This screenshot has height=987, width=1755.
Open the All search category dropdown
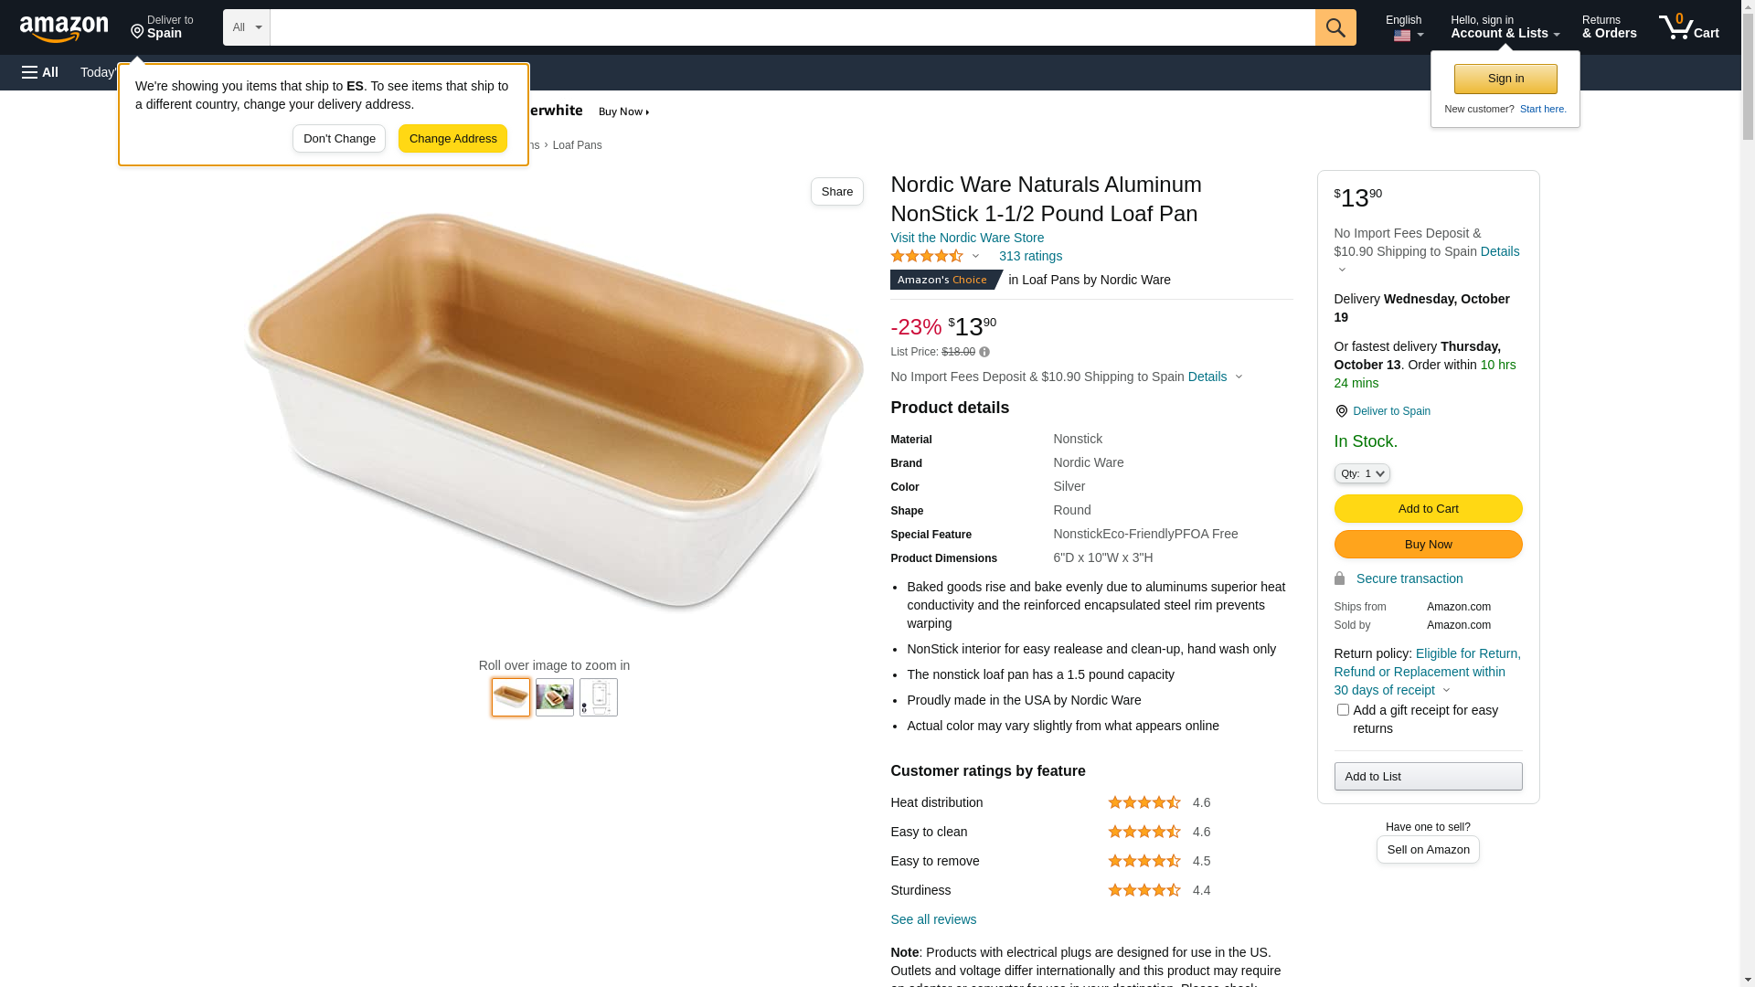[246, 27]
